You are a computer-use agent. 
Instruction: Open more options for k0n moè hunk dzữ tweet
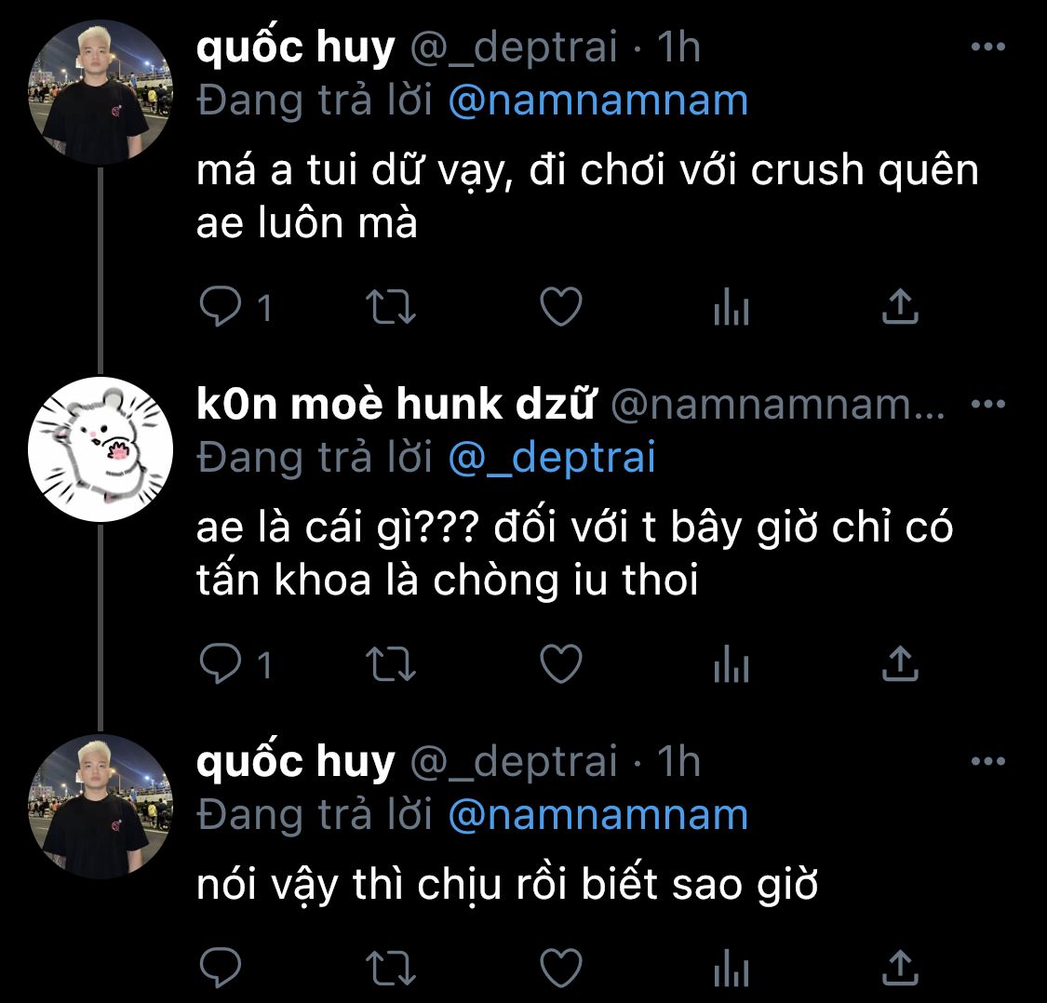(988, 404)
